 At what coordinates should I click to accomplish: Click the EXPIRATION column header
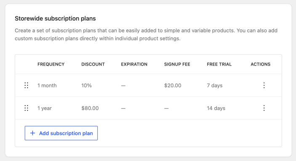click(134, 64)
